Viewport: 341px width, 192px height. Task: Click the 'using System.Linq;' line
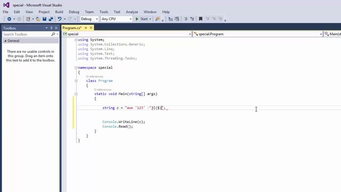coord(96,49)
